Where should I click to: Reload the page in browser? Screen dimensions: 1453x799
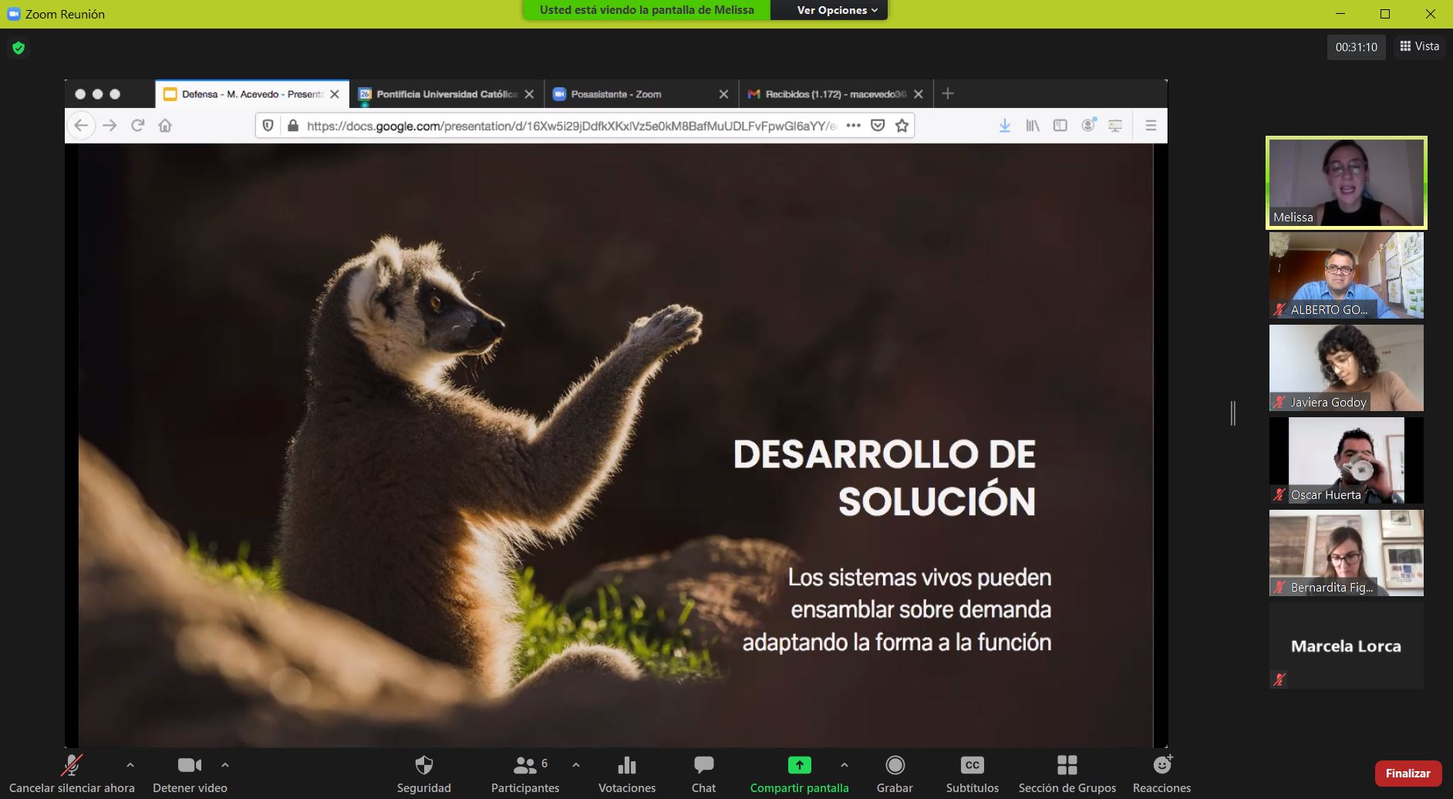137,125
